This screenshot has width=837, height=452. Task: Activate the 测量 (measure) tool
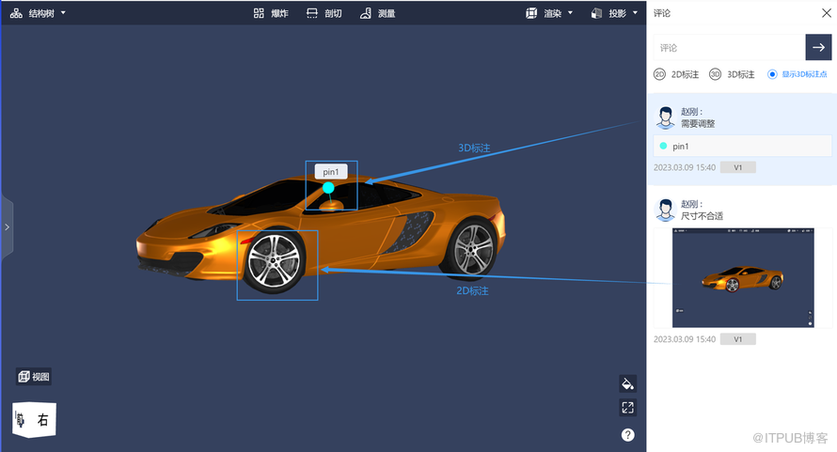click(x=366, y=14)
